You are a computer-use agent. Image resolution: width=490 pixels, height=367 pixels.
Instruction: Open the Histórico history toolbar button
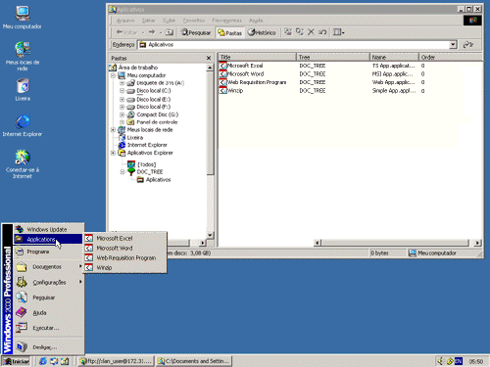tap(262, 32)
